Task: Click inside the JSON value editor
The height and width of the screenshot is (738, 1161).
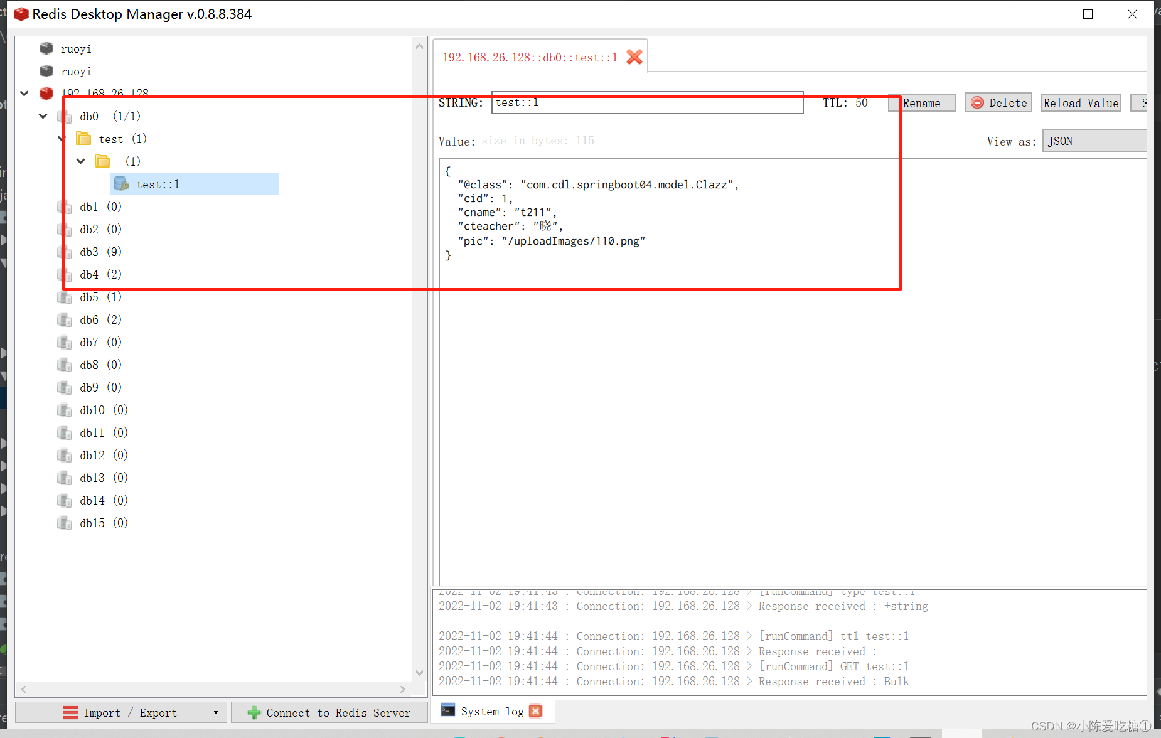Action: [793, 372]
